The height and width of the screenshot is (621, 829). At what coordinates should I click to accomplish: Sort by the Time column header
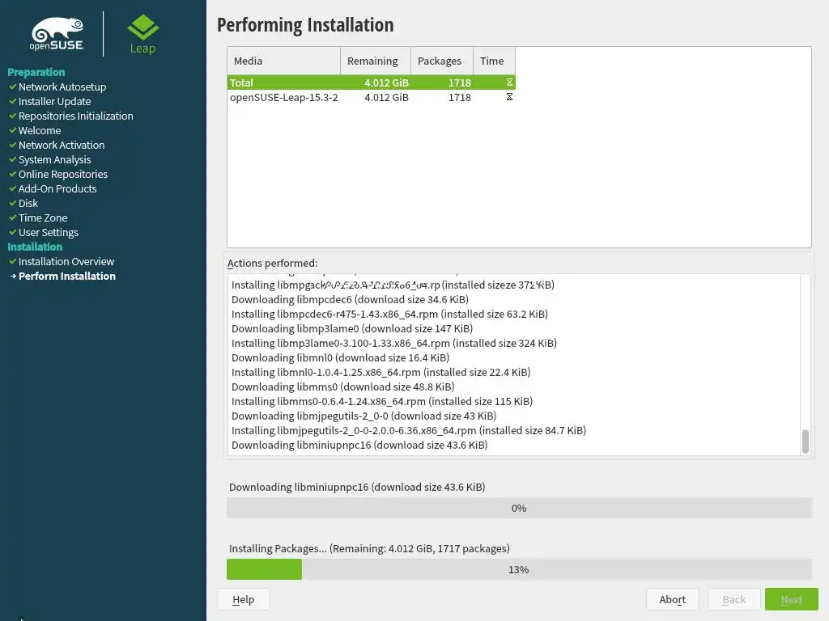click(495, 61)
